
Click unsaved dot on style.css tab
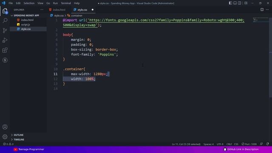93,10
